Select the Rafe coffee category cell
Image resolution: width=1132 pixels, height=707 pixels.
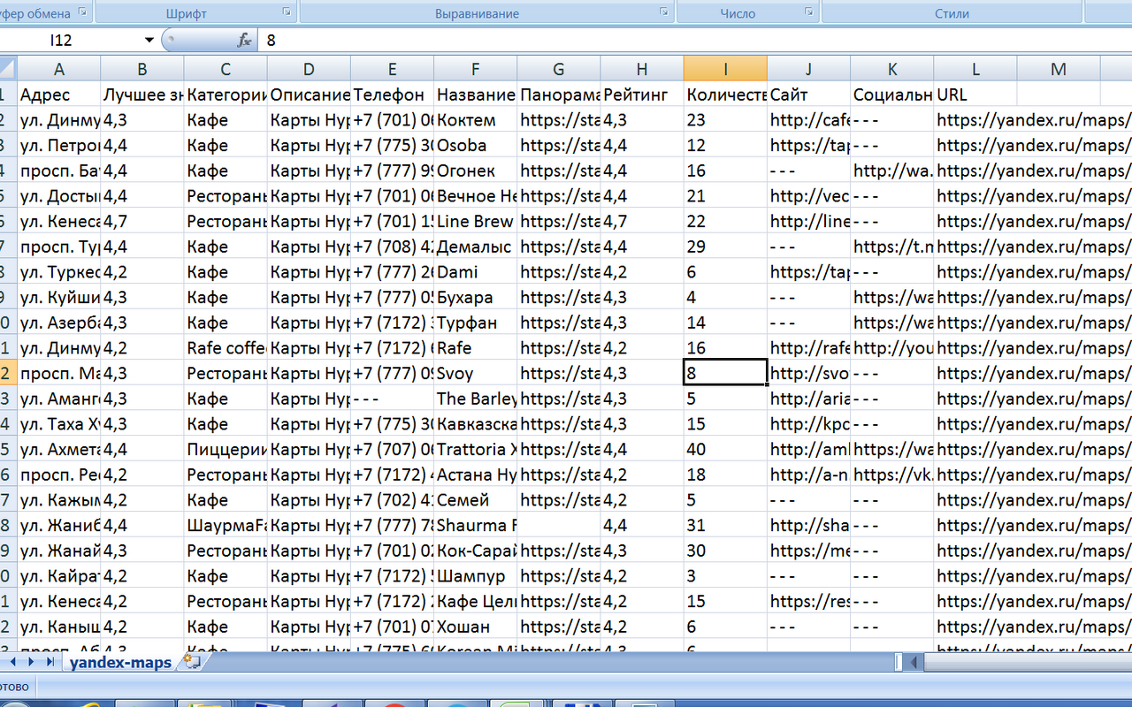click(226, 348)
